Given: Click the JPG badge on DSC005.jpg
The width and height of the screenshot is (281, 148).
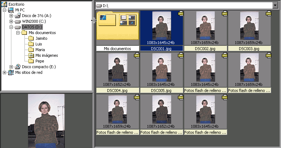Looking at the screenshot, I should [x=181, y=56].
